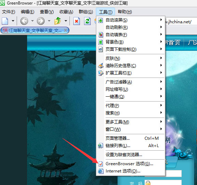
Task: Open the 代理(P) submenu
Action: click(131, 105)
